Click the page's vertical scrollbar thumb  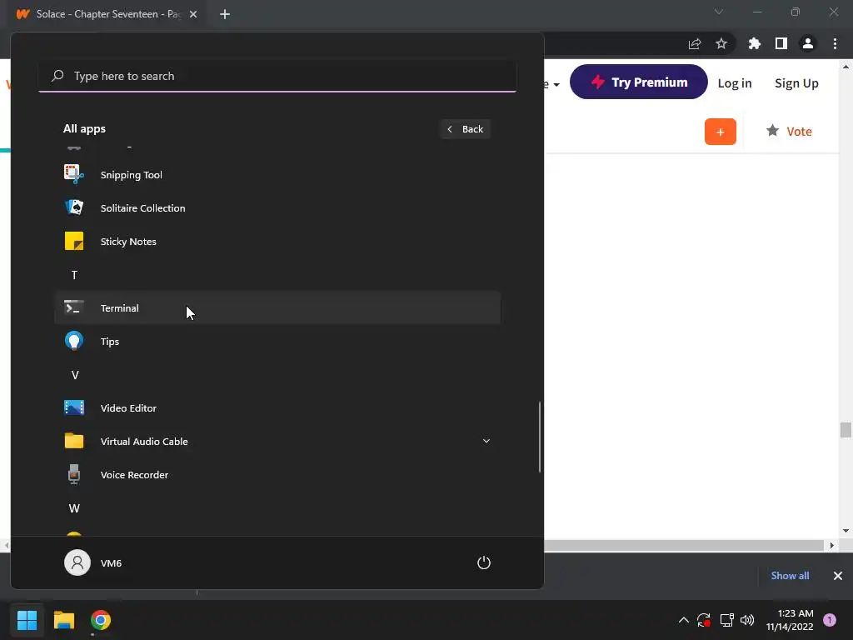pos(846,429)
